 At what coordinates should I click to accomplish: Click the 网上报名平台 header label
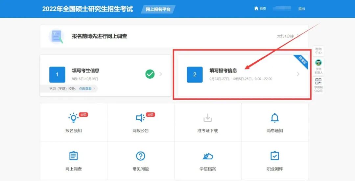(158, 9)
